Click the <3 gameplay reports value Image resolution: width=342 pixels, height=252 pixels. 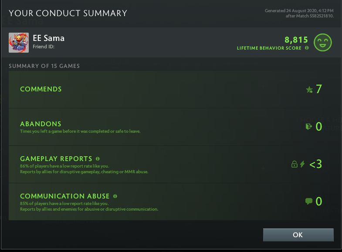315,164
